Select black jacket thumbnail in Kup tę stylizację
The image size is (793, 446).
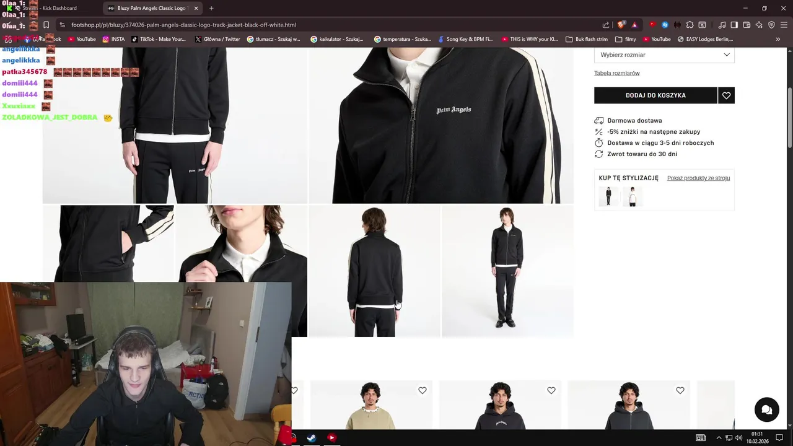pos(608,196)
